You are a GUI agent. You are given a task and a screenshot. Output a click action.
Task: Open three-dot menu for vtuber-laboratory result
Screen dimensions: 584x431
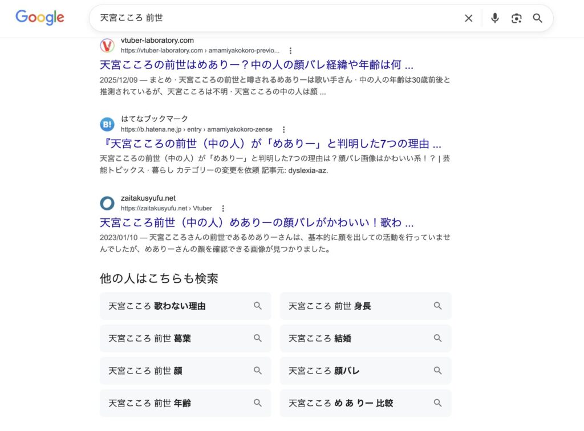[x=290, y=51]
